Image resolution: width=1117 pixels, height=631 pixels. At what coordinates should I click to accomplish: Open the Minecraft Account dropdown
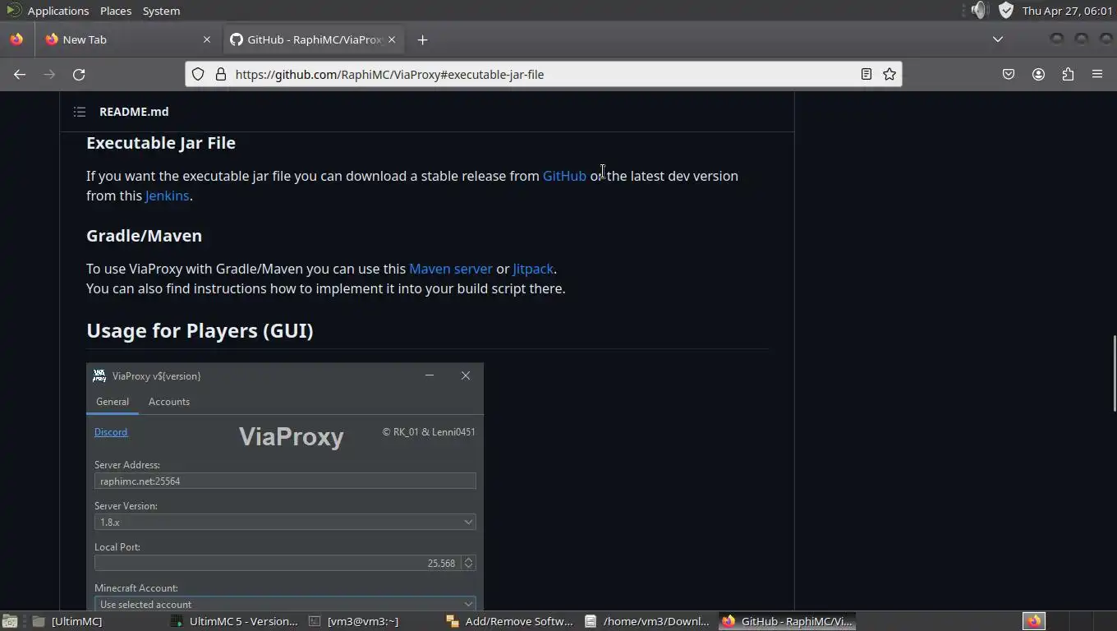tap(285, 604)
